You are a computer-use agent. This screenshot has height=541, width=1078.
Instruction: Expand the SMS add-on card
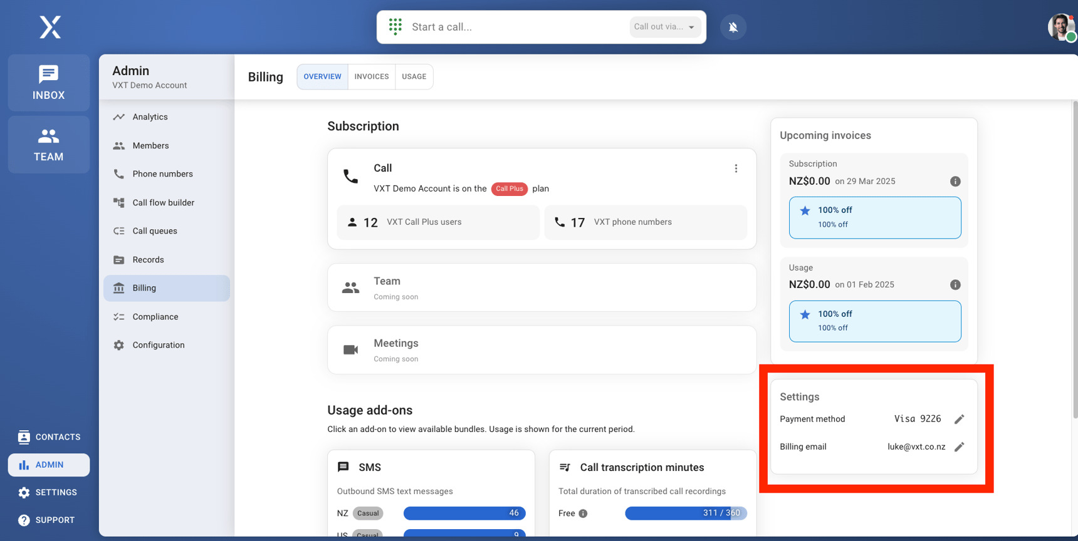pyautogui.click(x=431, y=468)
